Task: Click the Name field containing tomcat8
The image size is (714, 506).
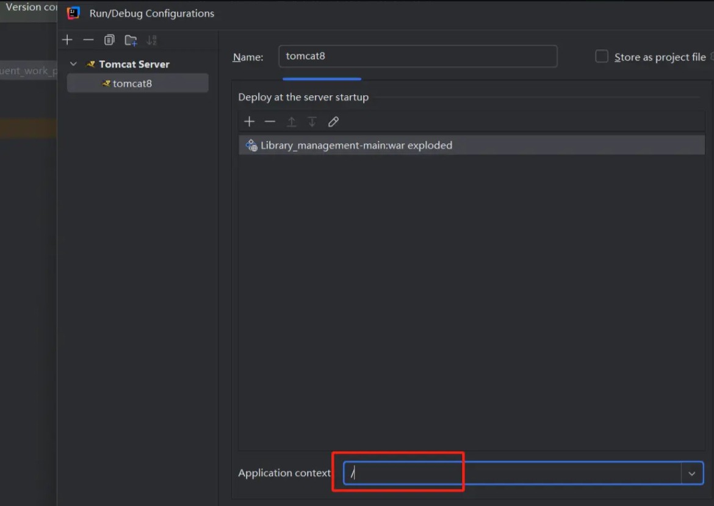Action: point(417,56)
